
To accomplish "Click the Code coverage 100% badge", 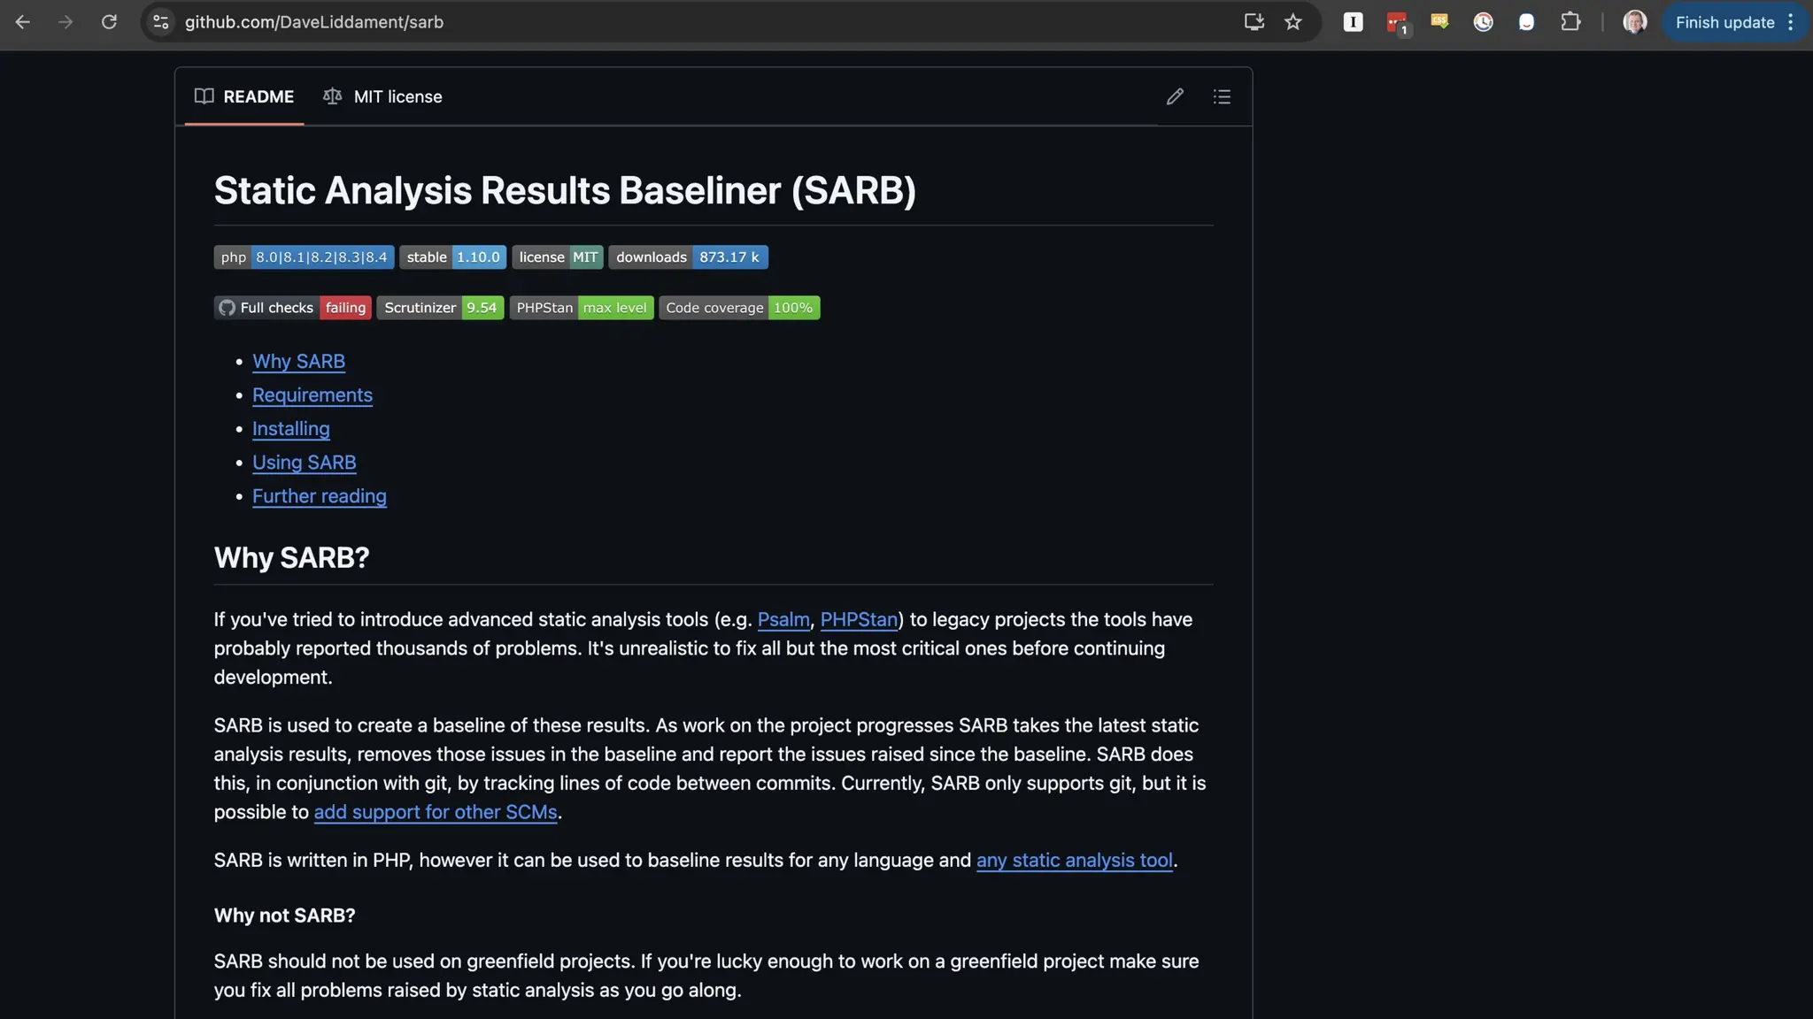I will click(x=739, y=307).
